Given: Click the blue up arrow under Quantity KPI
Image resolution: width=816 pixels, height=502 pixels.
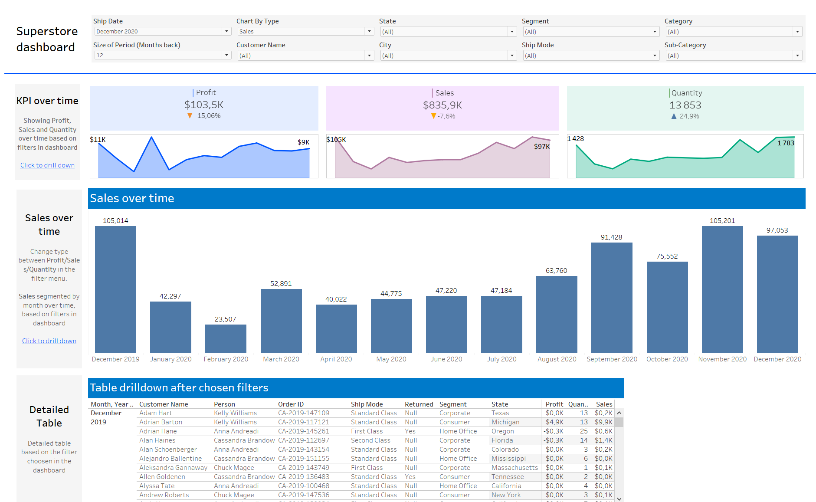Looking at the screenshot, I should [674, 116].
